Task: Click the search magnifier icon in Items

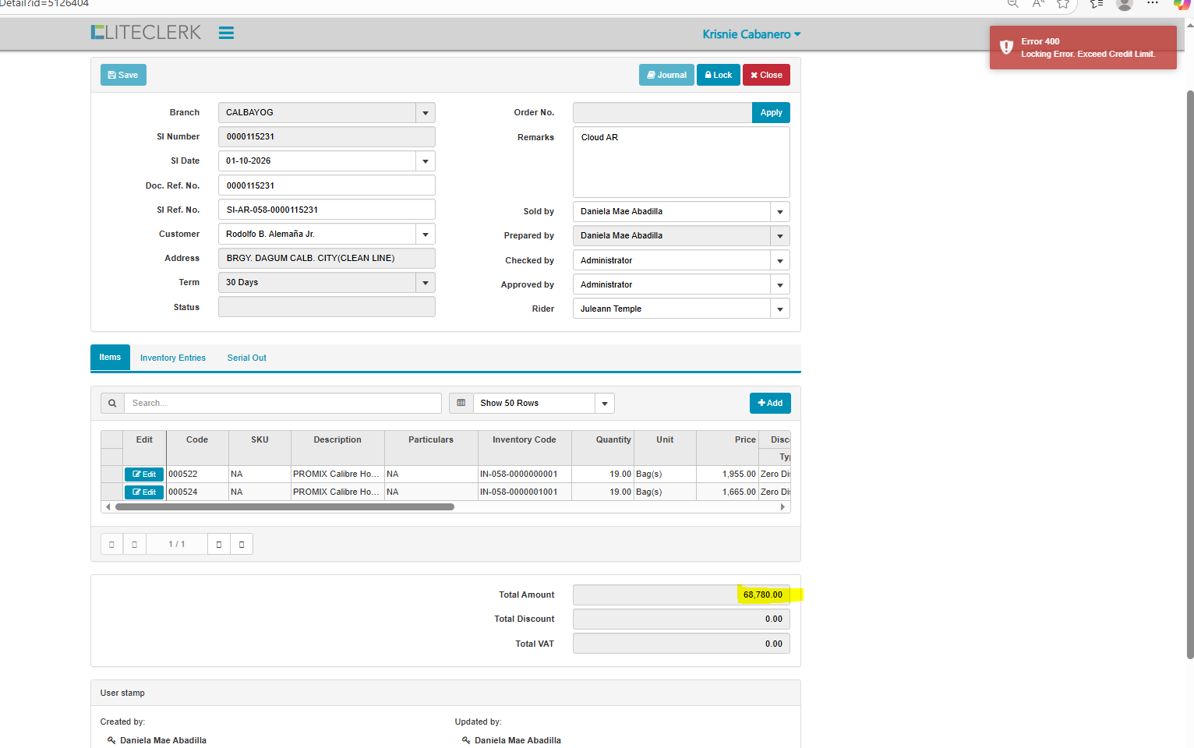Action: click(112, 404)
